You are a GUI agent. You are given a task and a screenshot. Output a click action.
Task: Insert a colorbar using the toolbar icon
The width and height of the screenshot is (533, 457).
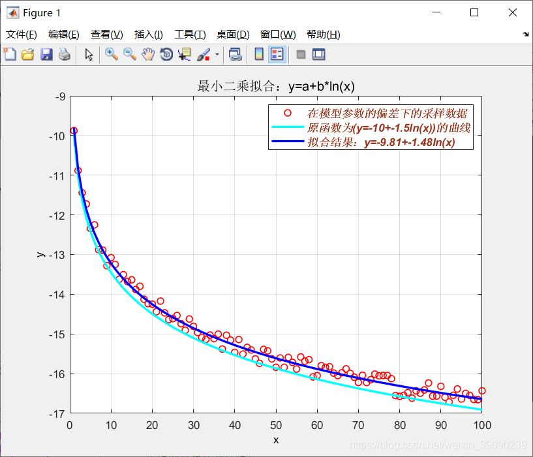259,54
